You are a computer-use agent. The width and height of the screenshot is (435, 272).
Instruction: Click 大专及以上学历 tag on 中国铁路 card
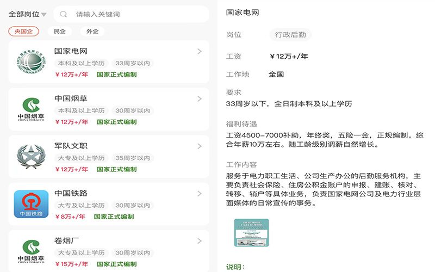[81, 206]
